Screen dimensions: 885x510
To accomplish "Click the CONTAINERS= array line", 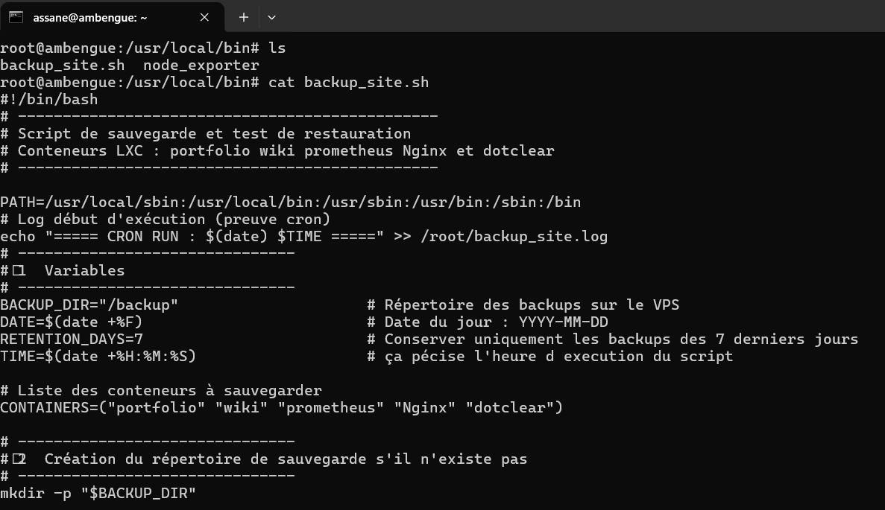I will click(x=282, y=408).
